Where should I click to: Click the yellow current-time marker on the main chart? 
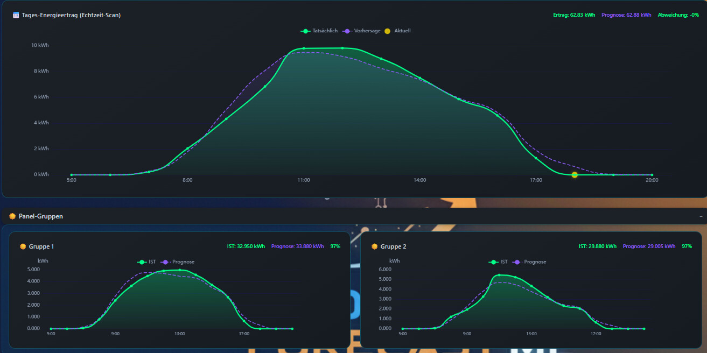point(575,175)
